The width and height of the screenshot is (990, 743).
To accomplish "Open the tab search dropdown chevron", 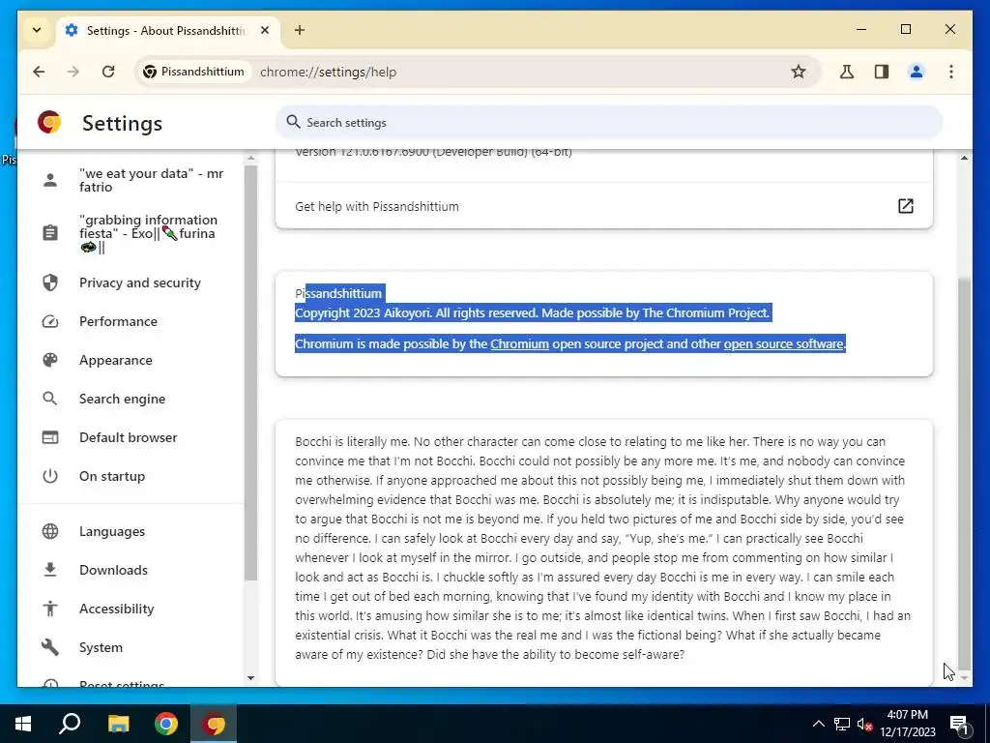I will click(x=37, y=30).
